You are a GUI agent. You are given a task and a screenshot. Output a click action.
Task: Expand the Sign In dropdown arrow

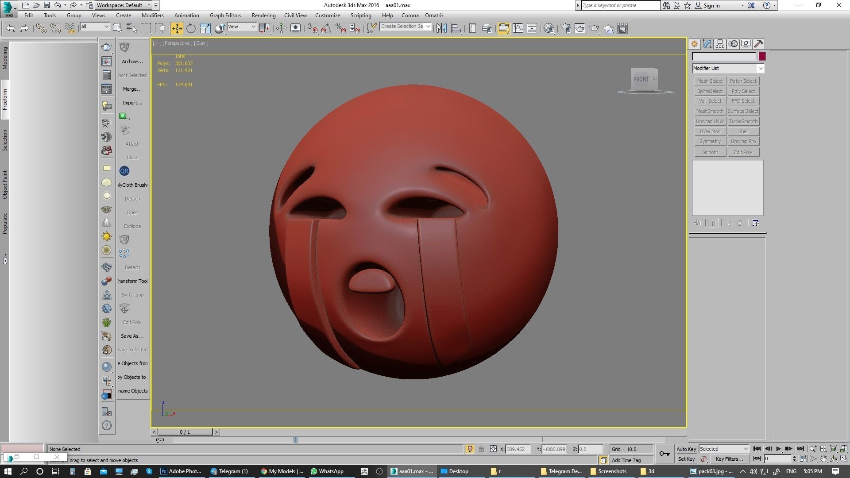click(742, 6)
